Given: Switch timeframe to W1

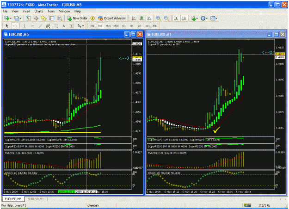Looking at the screenshot, I should pyautogui.click(x=148, y=26).
